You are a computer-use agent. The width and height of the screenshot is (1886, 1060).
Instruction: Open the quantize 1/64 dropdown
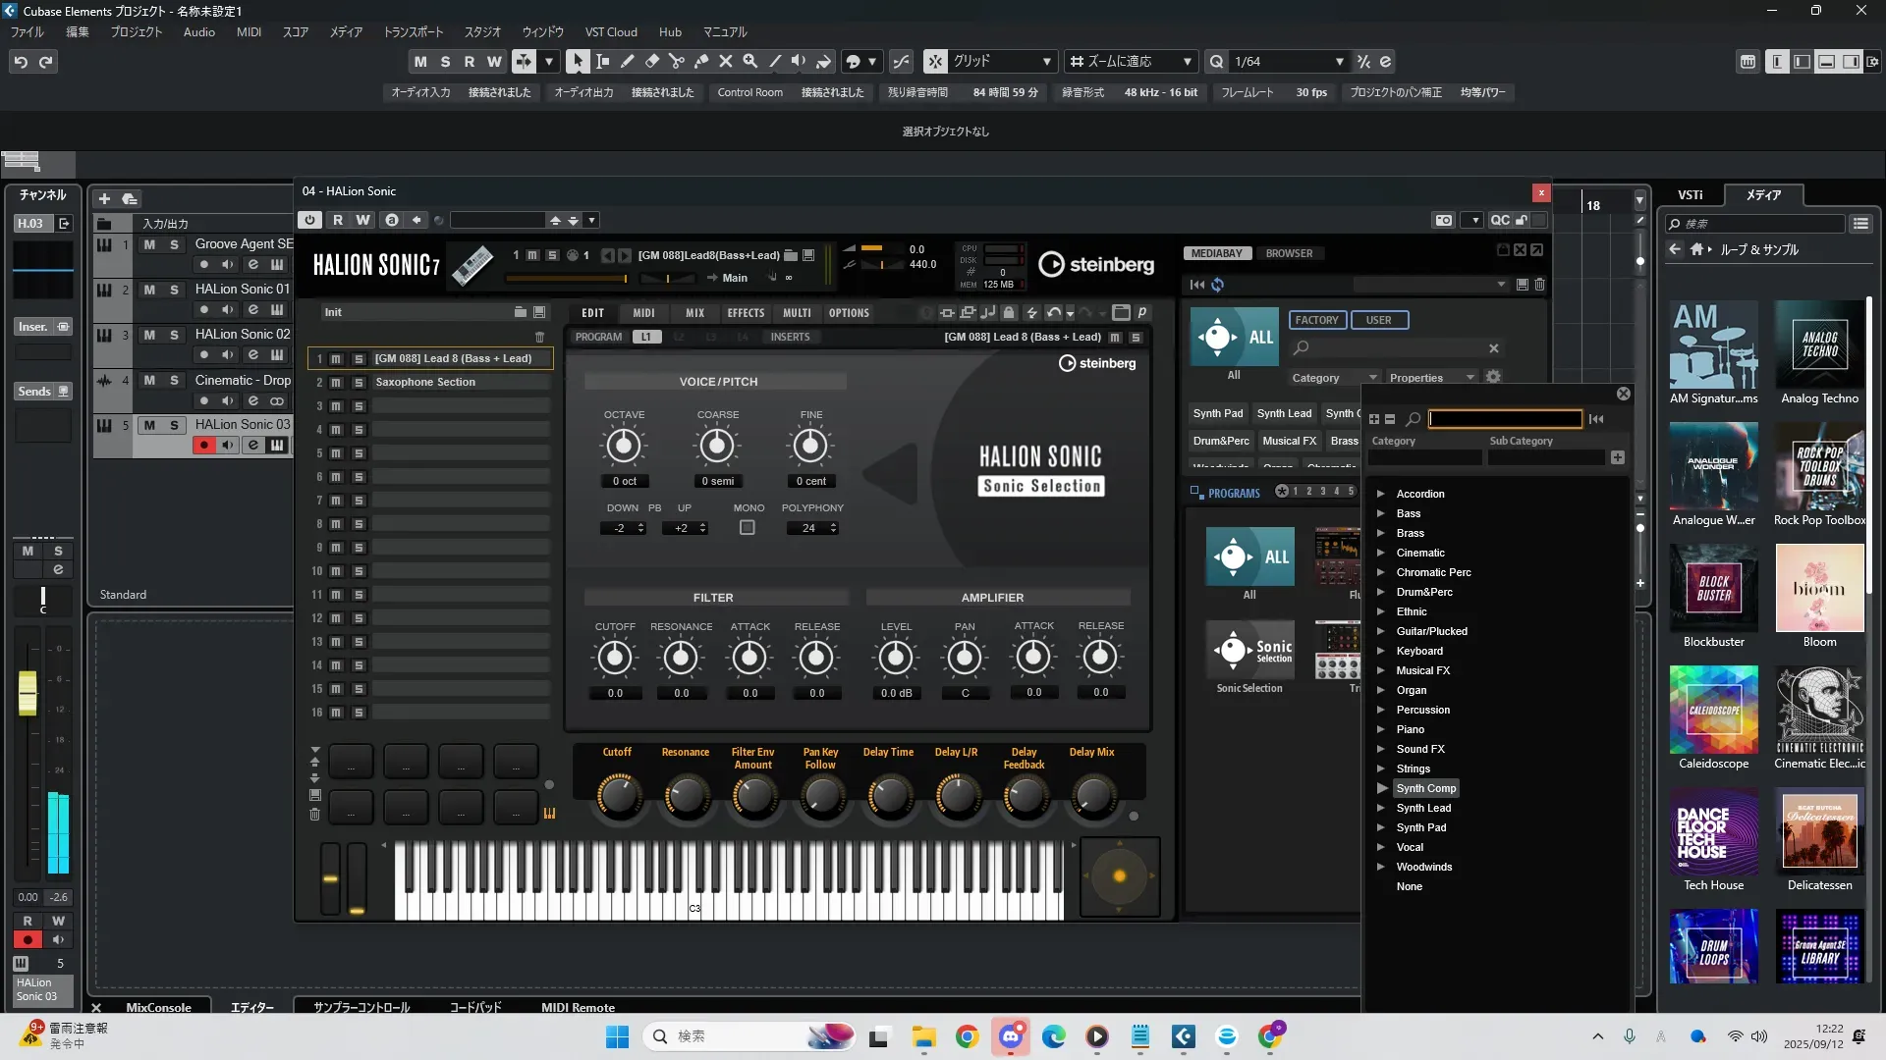click(1339, 62)
